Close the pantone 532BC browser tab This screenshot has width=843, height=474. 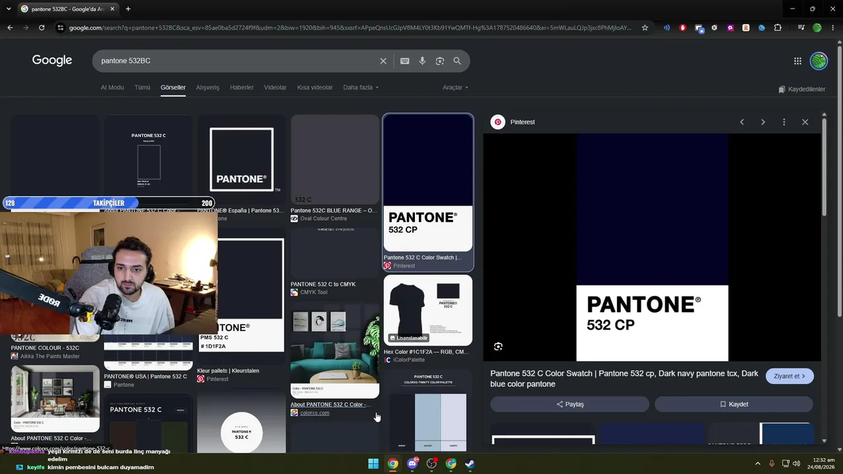113,9
